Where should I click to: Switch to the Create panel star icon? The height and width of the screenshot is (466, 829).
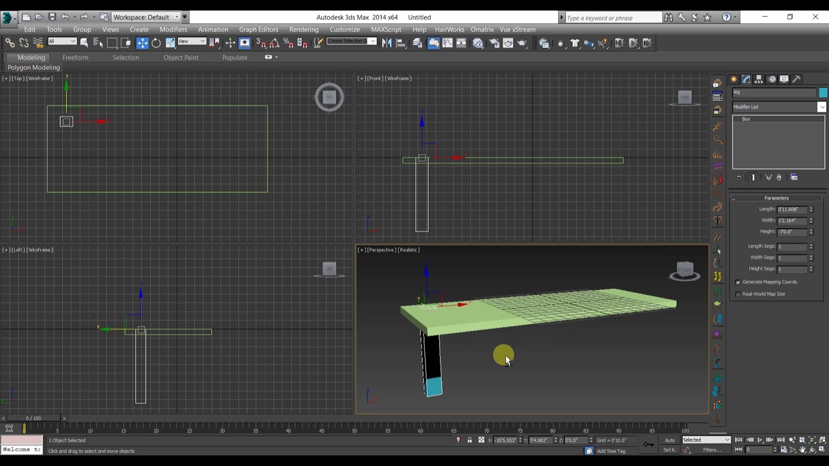pos(734,79)
